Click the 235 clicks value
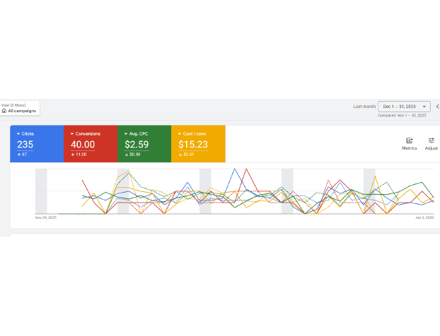The width and height of the screenshot is (440, 336). pyautogui.click(x=25, y=145)
